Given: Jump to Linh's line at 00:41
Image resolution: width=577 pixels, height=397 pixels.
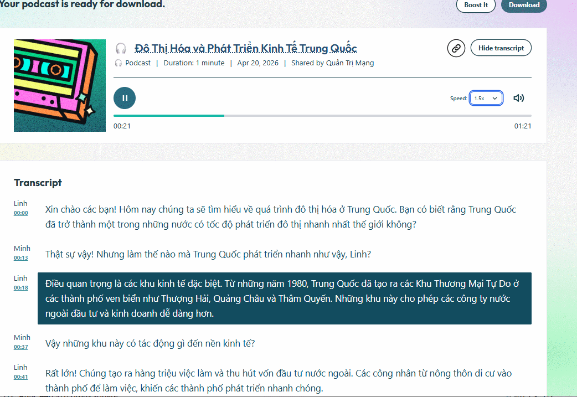Looking at the screenshot, I should coord(20,376).
